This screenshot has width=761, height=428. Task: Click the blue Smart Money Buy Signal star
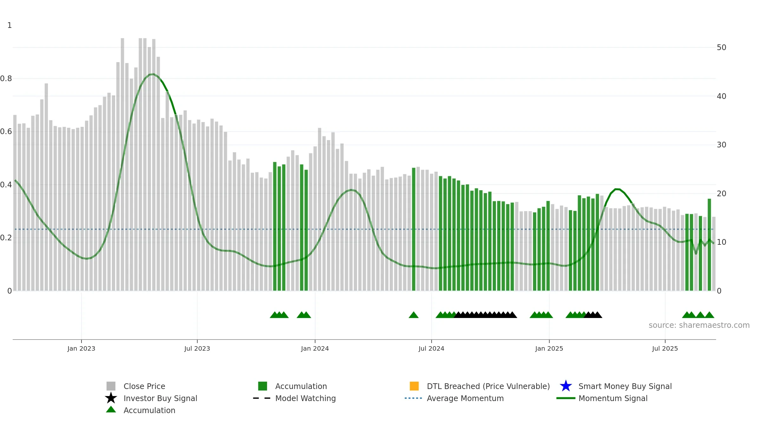click(x=566, y=386)
